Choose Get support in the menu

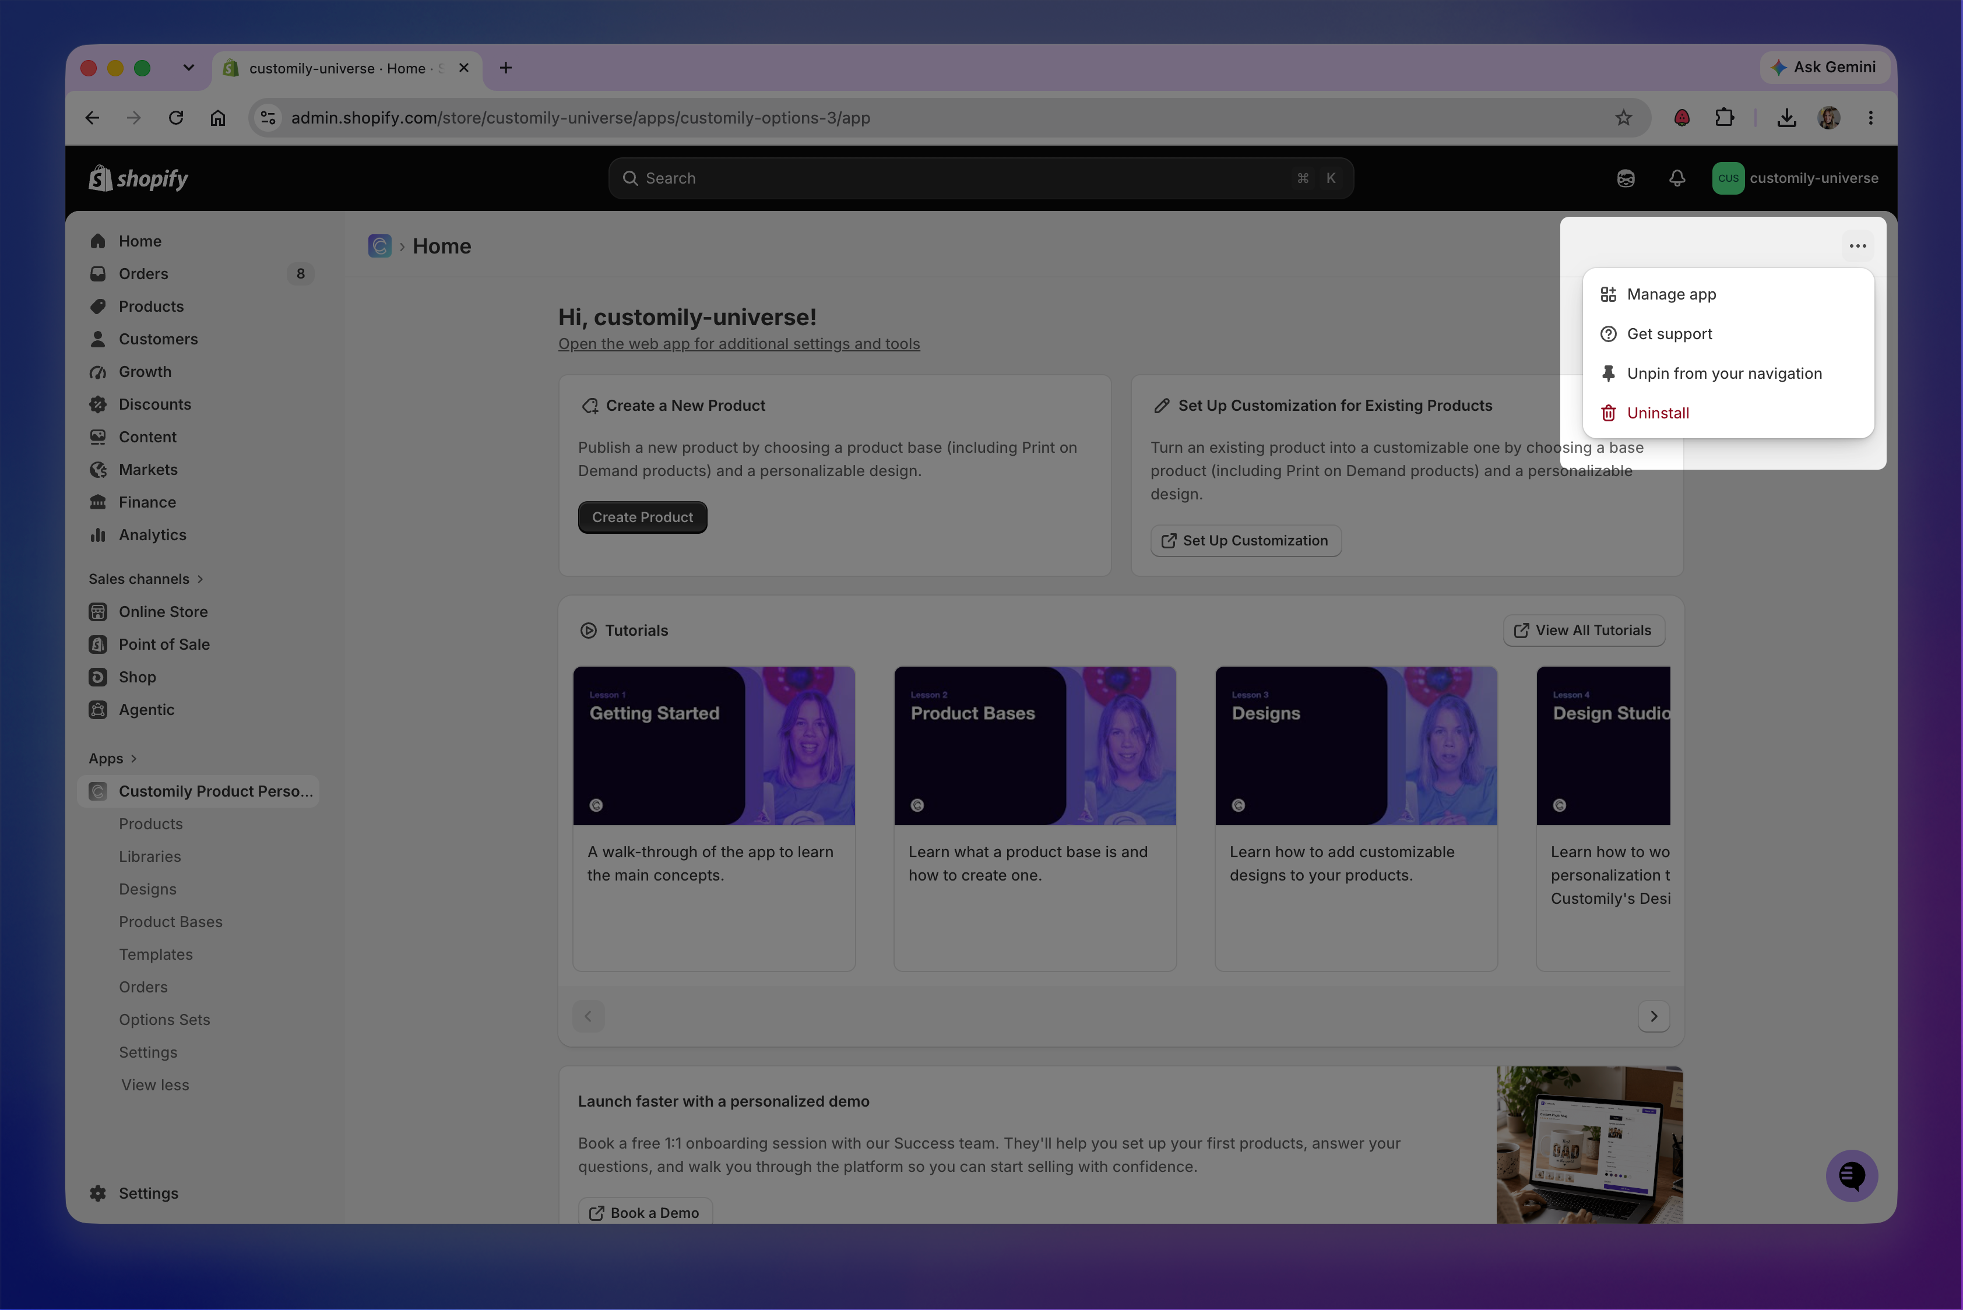(1728, 333)
